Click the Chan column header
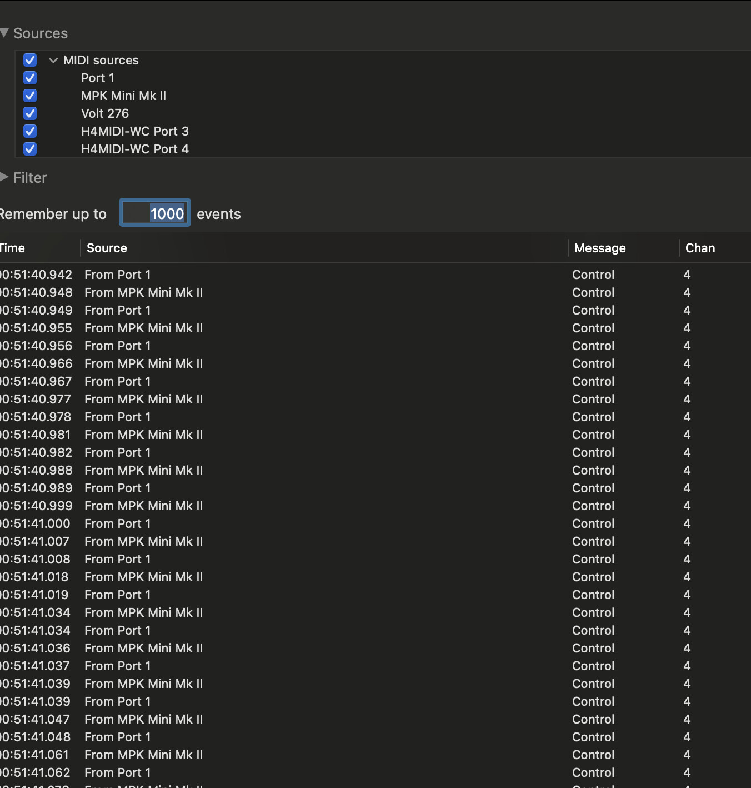 (x=700, y=248)
